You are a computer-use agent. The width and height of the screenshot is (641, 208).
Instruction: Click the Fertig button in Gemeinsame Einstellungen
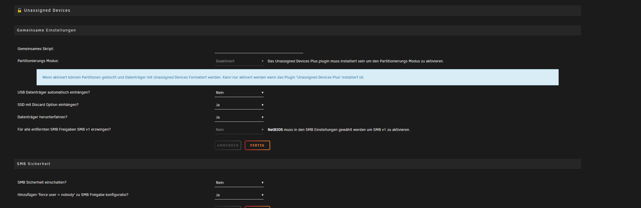click(257, 145)
